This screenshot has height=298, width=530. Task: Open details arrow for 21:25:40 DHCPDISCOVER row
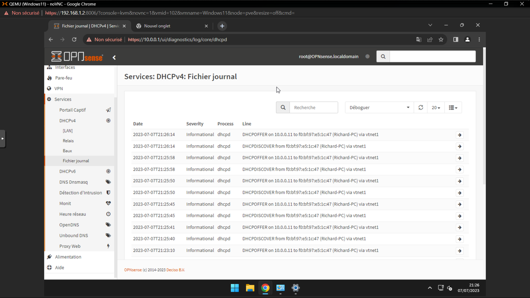click(x=460, y=239)
